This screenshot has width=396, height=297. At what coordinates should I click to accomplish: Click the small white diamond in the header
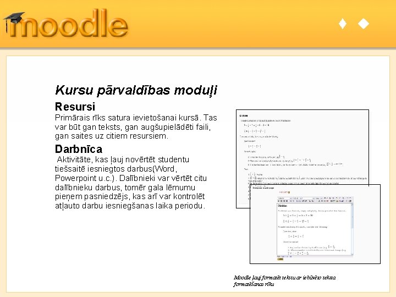point(343,24)
